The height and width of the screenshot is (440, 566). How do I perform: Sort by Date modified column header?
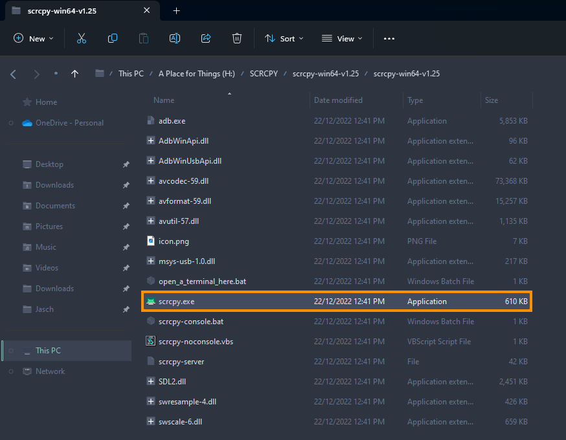pos(338,100)
